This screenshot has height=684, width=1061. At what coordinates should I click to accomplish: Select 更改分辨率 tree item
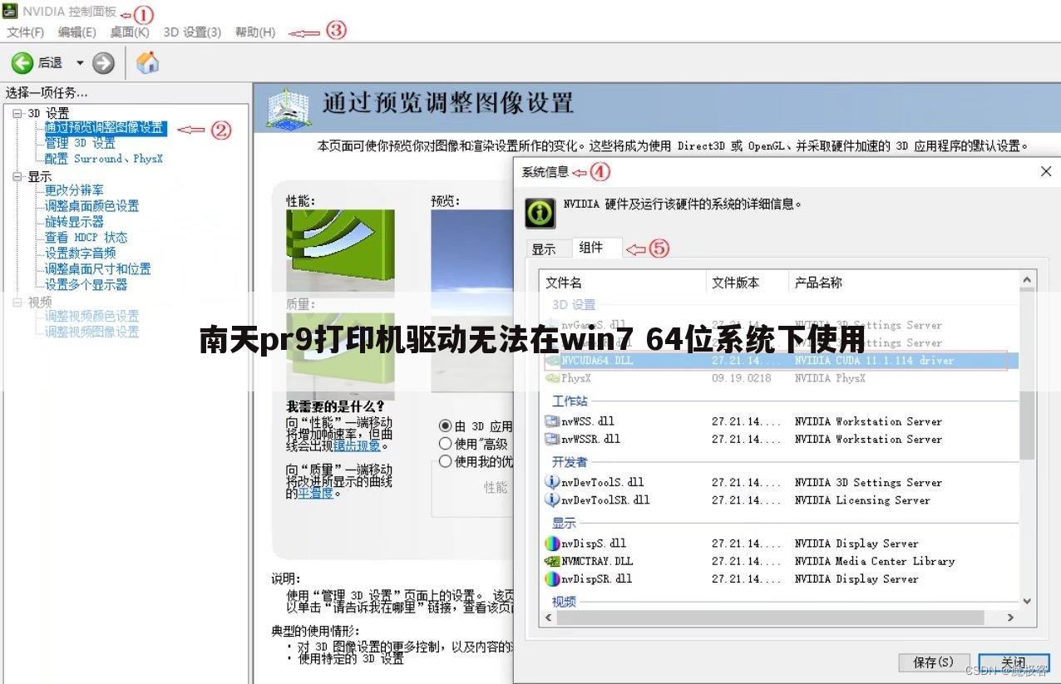click(74, 190)
